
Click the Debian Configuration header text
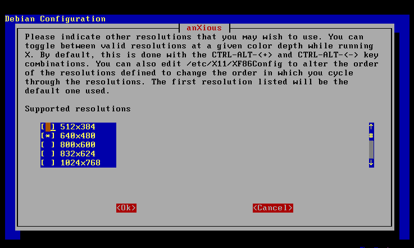55,19
